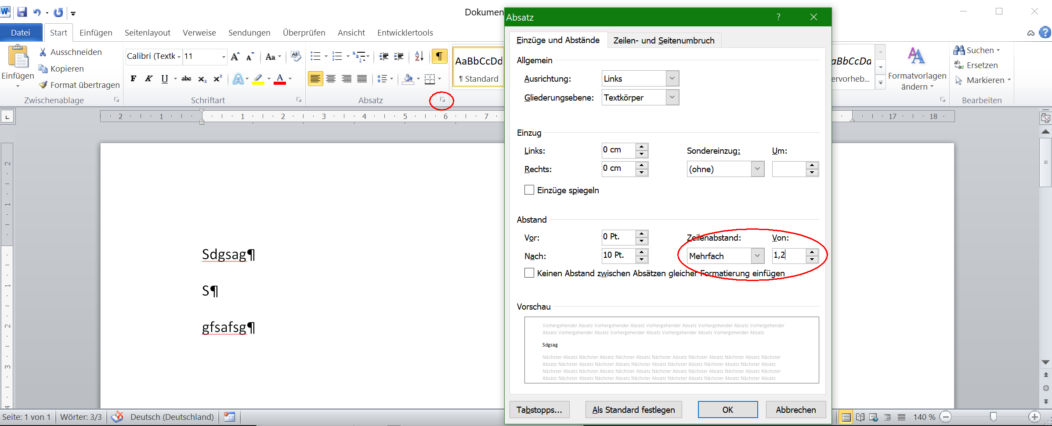
Task: Apply subscript formatting
Action: point(202,79)
